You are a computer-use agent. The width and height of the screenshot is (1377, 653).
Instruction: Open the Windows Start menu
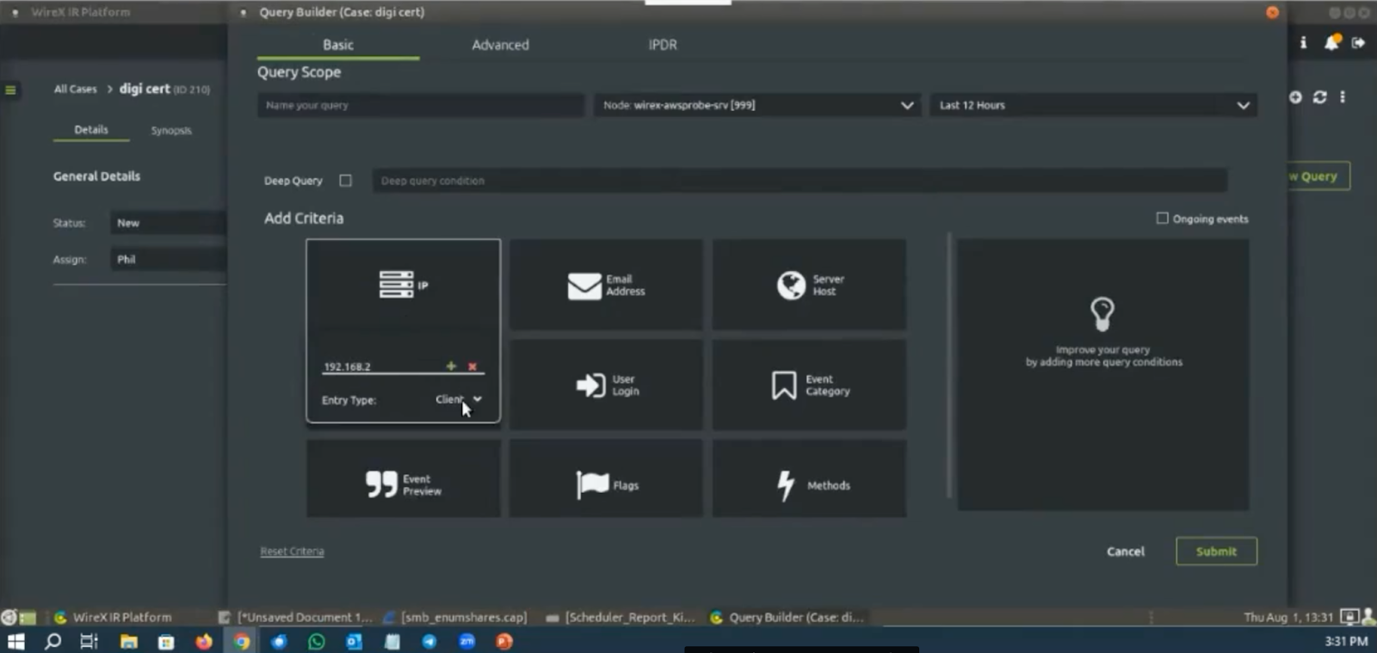15,641
